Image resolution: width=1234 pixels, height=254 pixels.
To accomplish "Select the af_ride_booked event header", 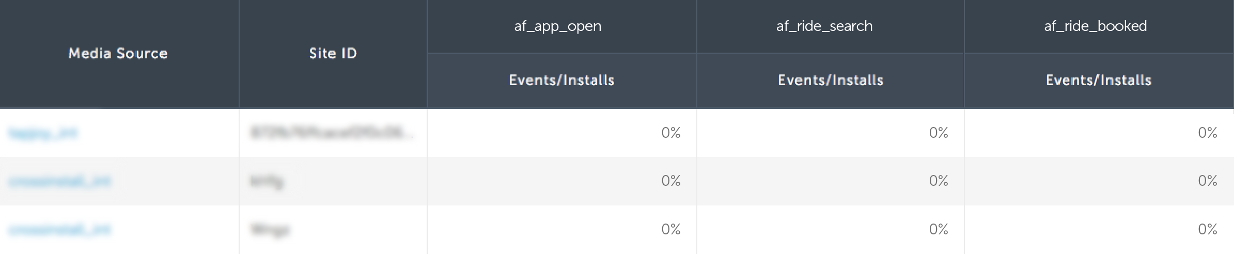I will pyautogui.click(x=1096, y=26).
